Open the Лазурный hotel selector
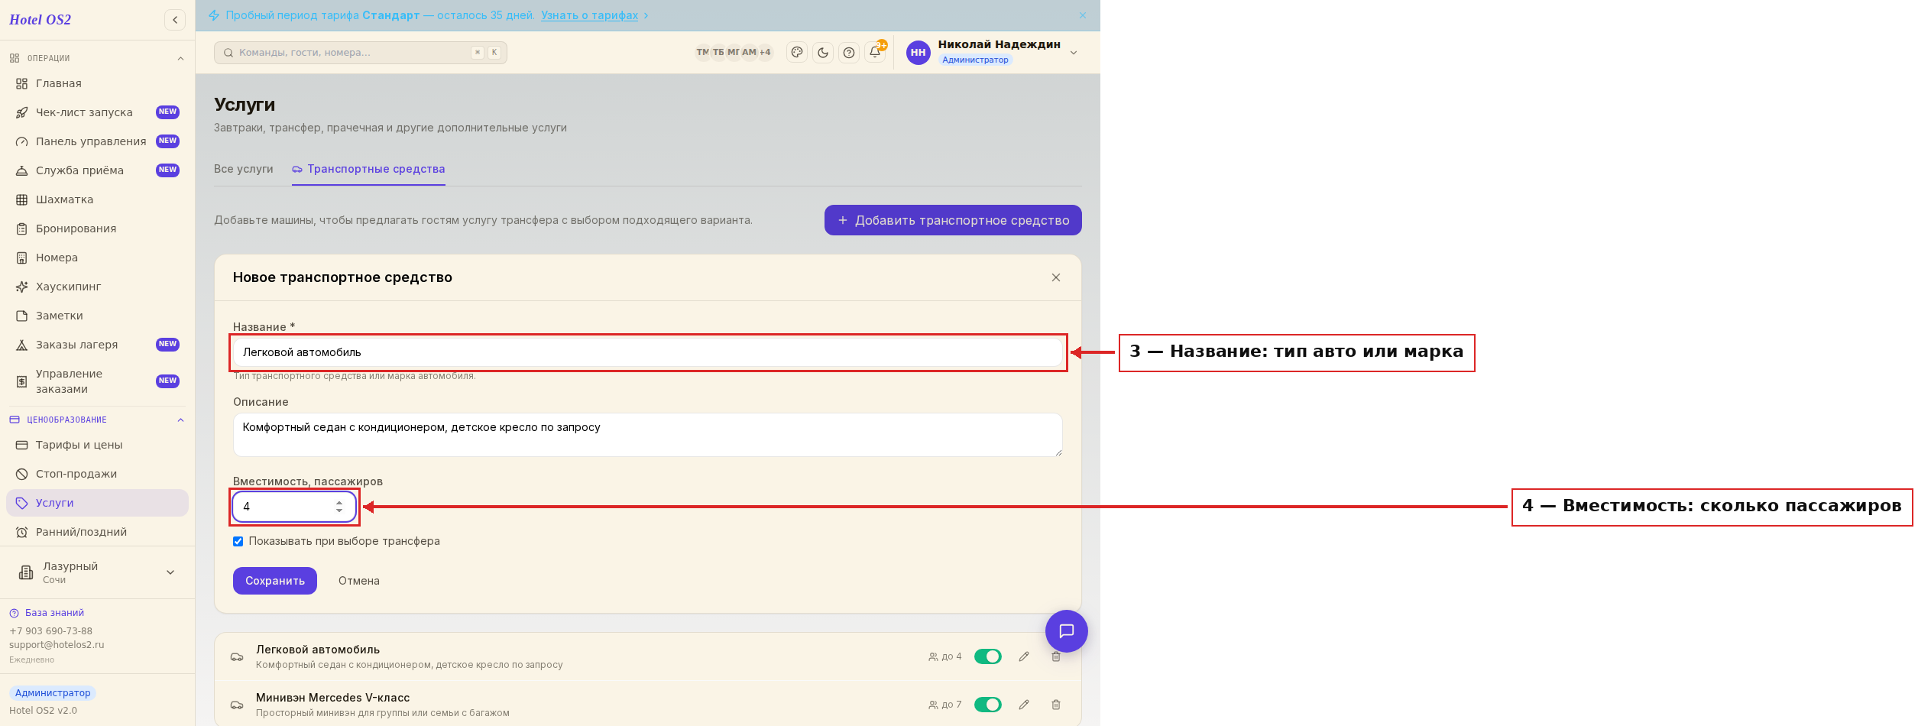 click(x=97, y=572)
